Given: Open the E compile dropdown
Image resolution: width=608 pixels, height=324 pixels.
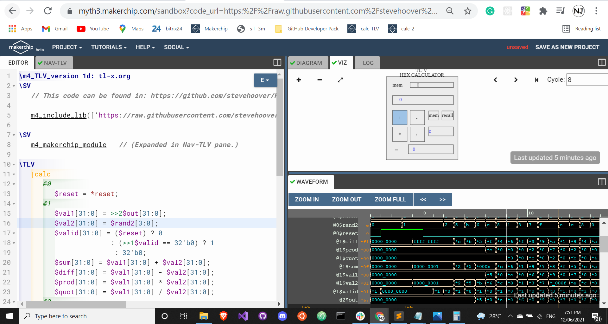Looking at the screenshot, I should (265, 80).
